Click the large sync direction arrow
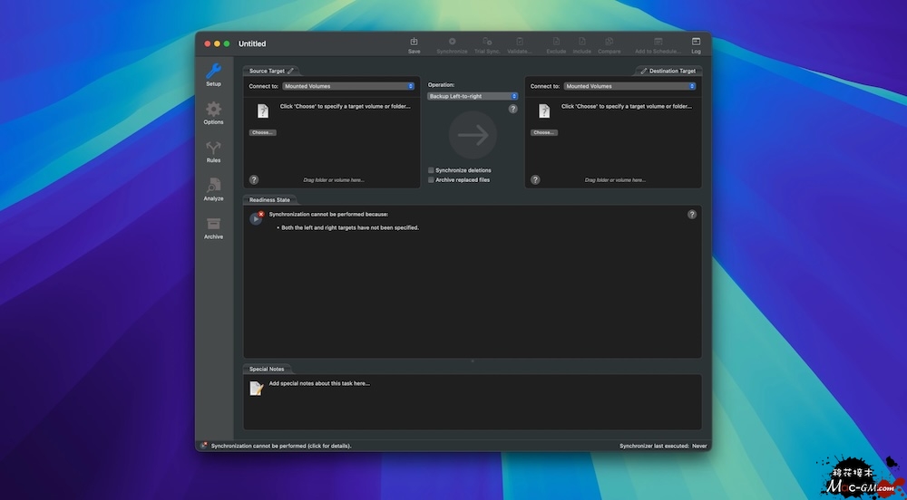The width and height of the screenshot is (907, 500). (473, 136)
